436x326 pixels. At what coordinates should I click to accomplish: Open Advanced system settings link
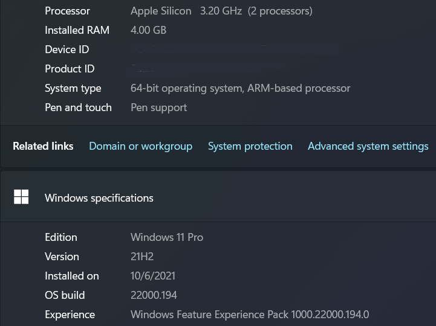pos(368,146)
